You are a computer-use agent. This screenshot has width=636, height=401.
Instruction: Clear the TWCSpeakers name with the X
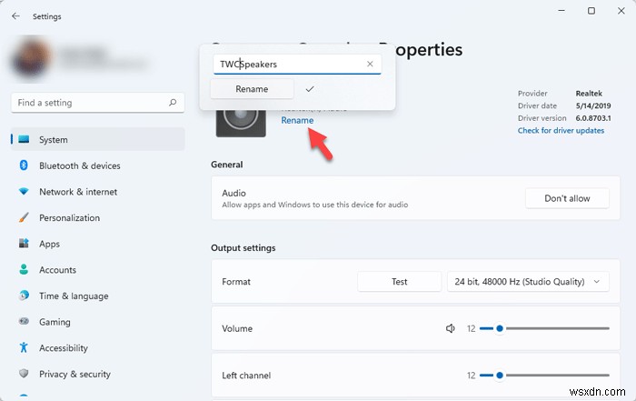[370, 64]
